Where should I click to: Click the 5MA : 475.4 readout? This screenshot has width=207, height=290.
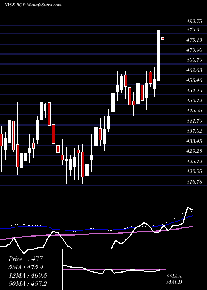[27, 267]
